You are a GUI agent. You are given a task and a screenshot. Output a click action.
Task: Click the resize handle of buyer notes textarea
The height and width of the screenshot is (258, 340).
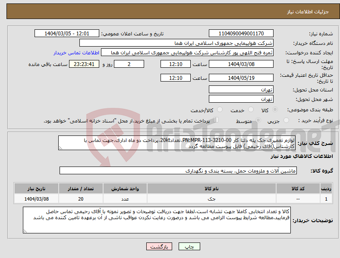pos(25,231)
